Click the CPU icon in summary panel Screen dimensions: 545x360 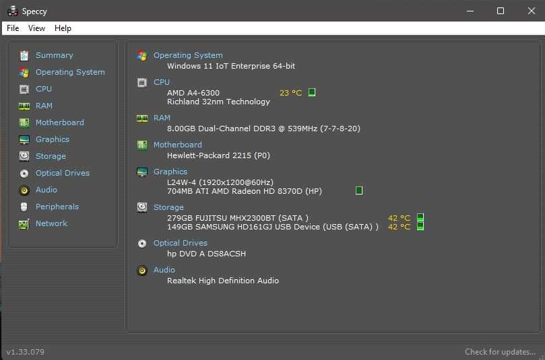(142, 83)
